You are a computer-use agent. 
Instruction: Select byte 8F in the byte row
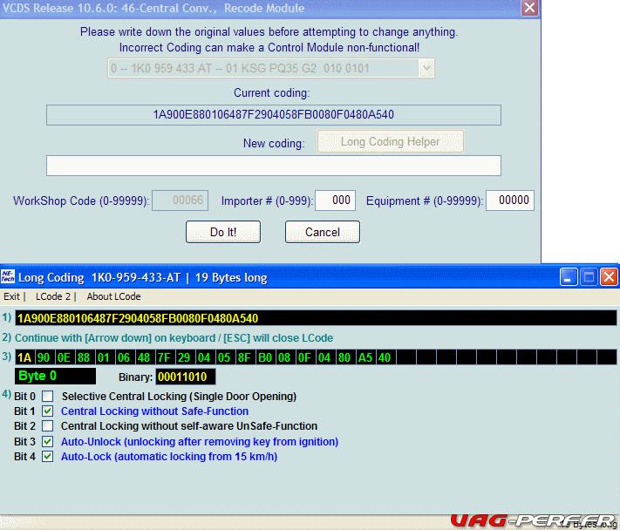pos(246,357)
